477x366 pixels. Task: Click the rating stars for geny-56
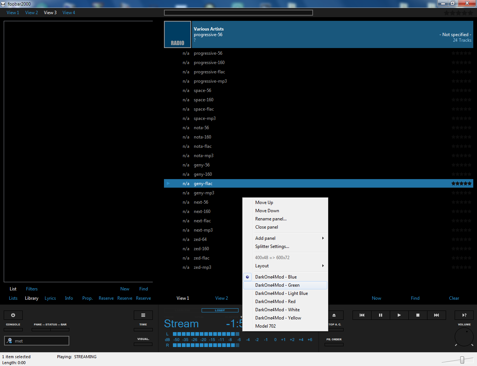coord(461,165)
